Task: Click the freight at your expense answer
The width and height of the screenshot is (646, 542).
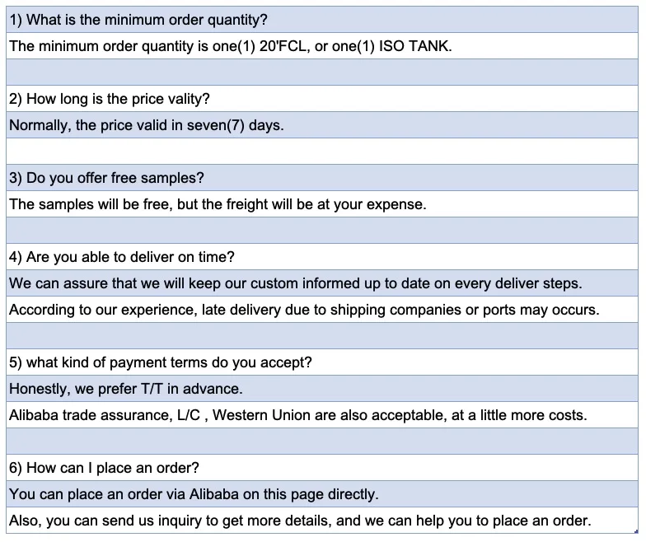Action: pyautogui.click(x=322, y=204)
